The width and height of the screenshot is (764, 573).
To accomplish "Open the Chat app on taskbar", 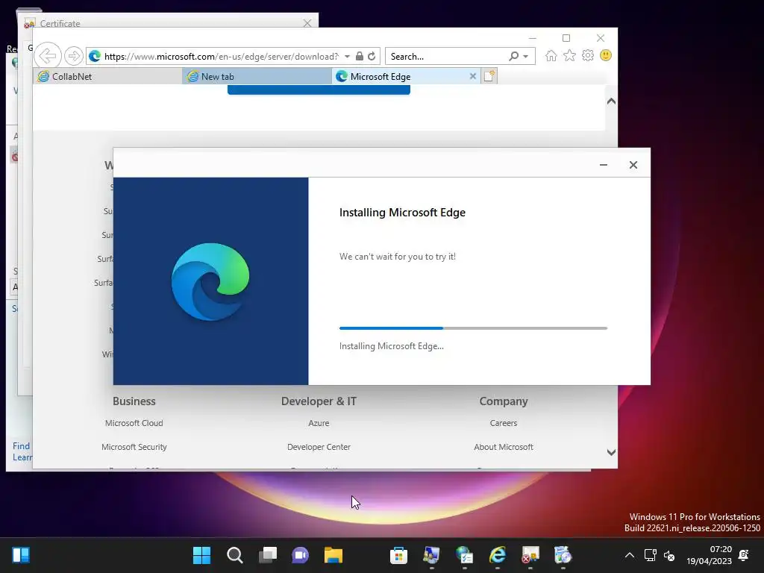I will 300,555.
